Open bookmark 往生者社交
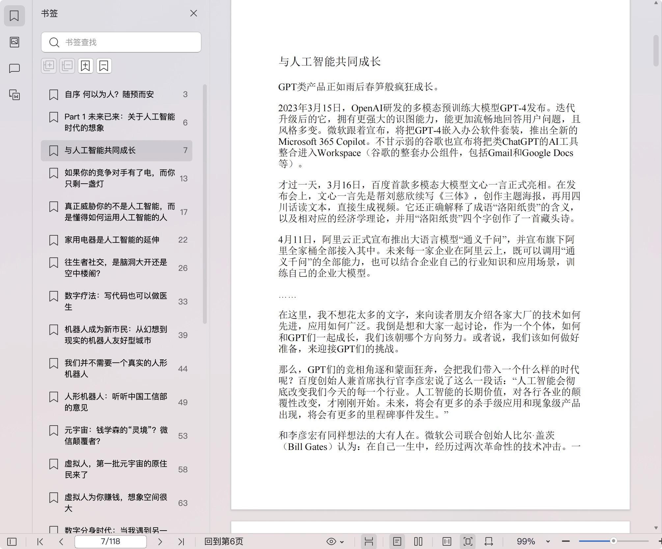The height and width of the screenshot is (549, 662). click(117, 268)
